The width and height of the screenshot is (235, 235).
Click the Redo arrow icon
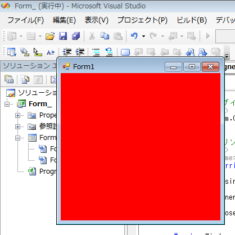153,36
